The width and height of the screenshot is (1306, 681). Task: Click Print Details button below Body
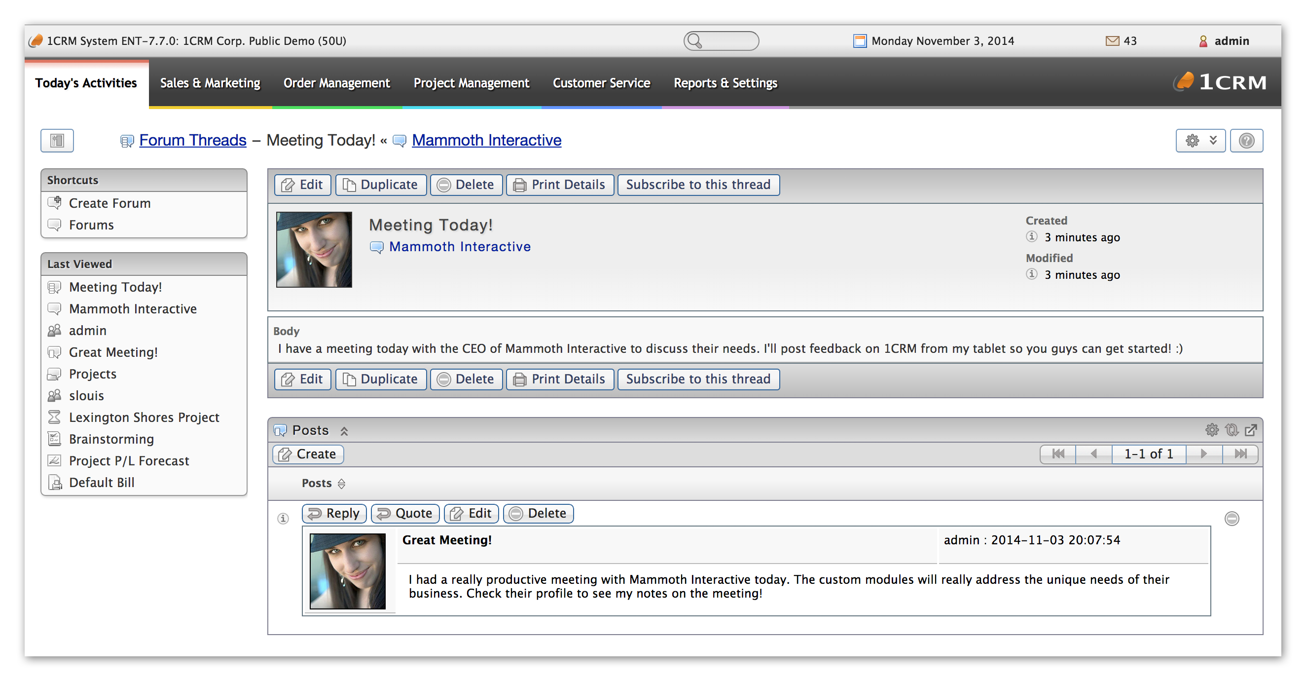click(x=559, y=379)
